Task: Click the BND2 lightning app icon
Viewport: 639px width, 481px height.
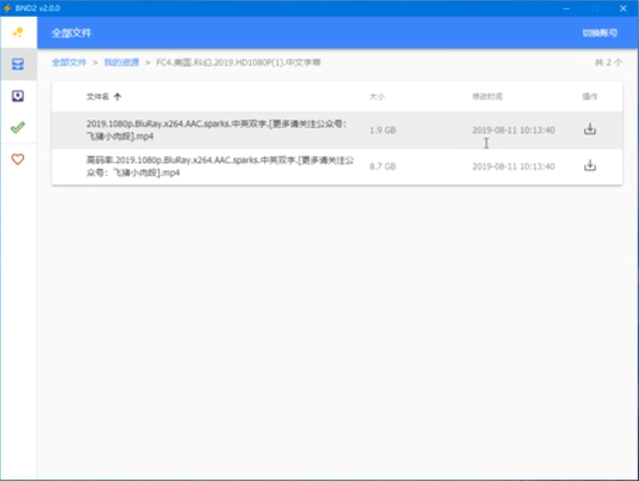Action: point(7,8)
